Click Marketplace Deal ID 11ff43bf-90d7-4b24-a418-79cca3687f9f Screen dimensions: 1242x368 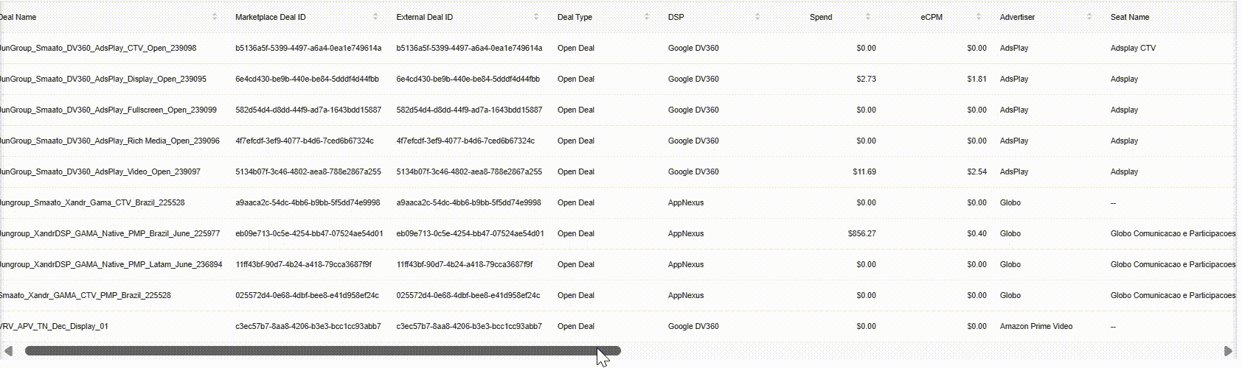point(304,264)
